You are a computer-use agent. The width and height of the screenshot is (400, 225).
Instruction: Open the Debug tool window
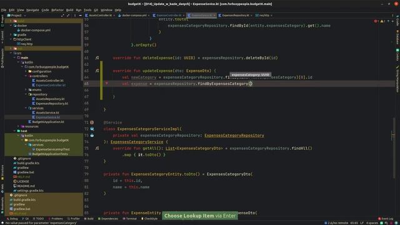[x=12, y=219]
